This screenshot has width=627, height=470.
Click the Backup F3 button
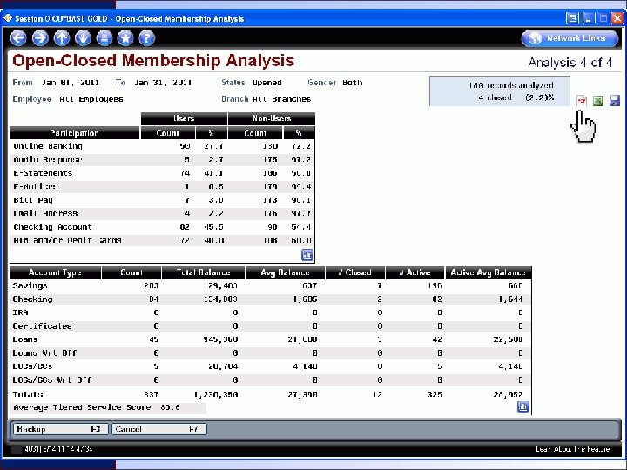click(60, 429)
